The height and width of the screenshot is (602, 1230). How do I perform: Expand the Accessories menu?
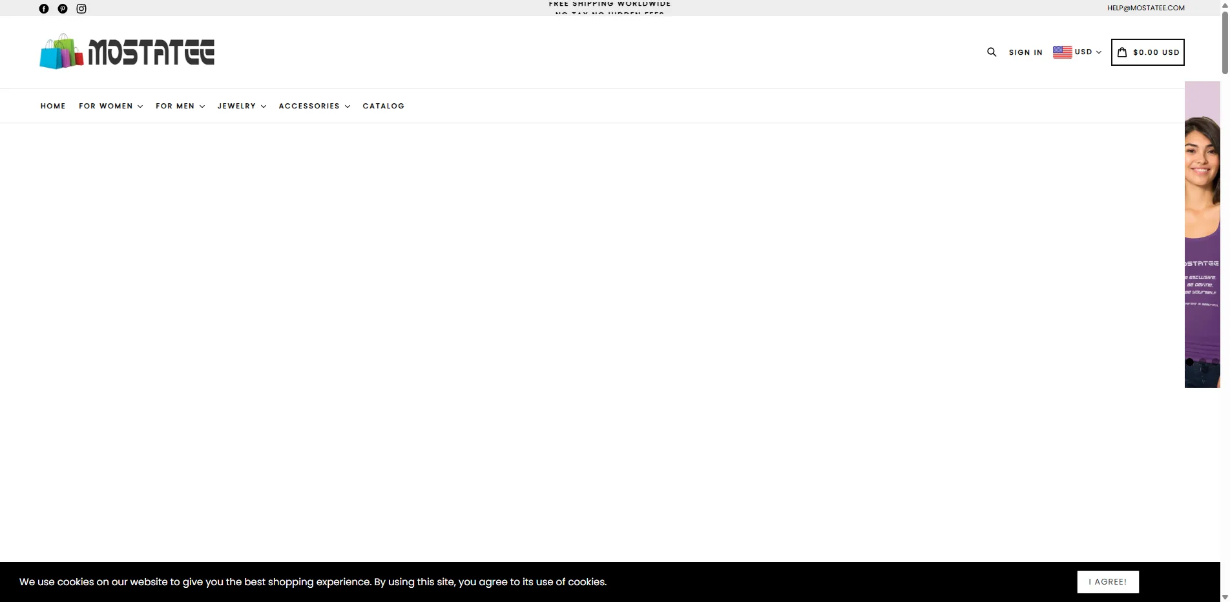tap(314, 106)
